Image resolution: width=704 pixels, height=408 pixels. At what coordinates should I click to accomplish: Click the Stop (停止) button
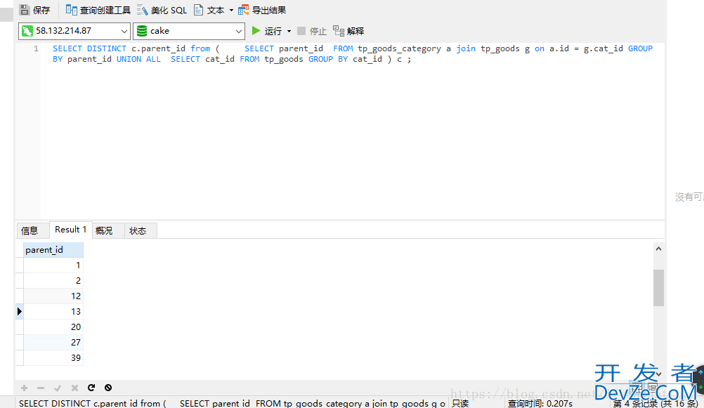[312, 31]
